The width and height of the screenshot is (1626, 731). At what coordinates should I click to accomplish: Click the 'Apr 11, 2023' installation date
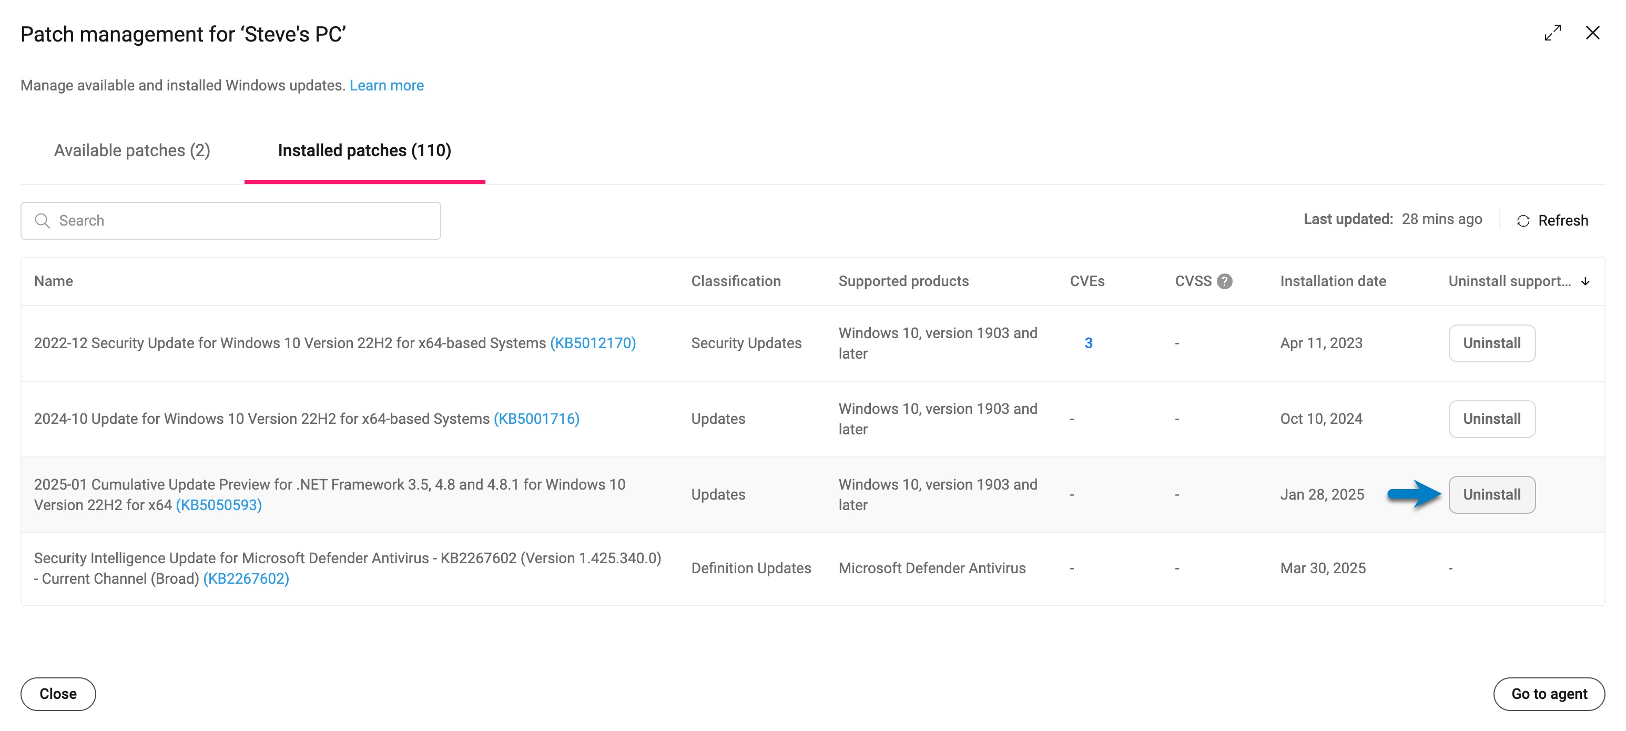(x=1320, y=343)
